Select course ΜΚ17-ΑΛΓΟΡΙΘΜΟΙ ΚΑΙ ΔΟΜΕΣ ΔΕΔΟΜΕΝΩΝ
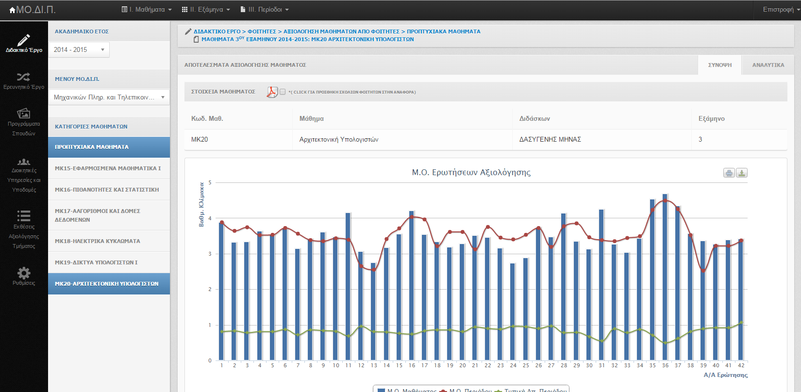The width and height of the screenshot is (801, 392). [109, 215]
